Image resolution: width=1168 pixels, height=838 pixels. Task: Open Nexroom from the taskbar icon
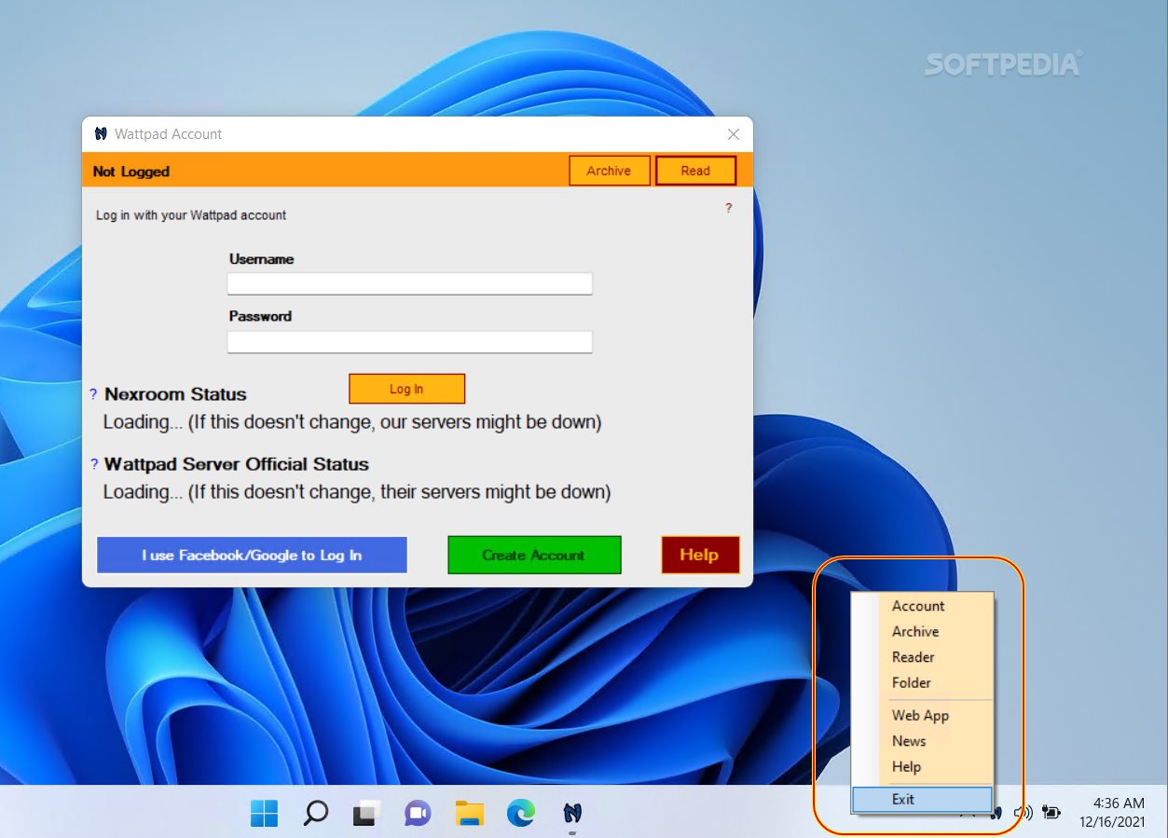pos(572,814)
